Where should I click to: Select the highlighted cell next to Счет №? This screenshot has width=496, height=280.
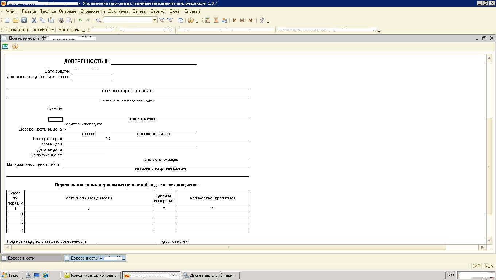[x=56, y=119]
